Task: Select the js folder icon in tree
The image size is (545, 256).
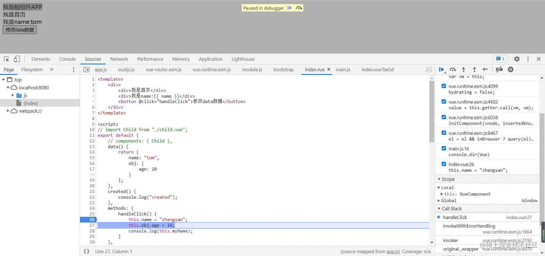Action: point(19,96)
